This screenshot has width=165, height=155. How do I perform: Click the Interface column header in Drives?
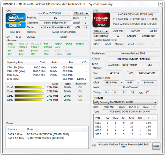16,129
